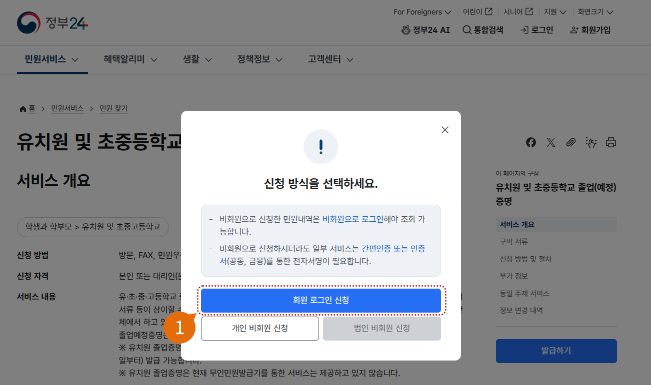Screen dimensions: 651x385
Task: Click 민원서비스 breadcrumb link
Action: pyautogui.click(x=67, y=108)
